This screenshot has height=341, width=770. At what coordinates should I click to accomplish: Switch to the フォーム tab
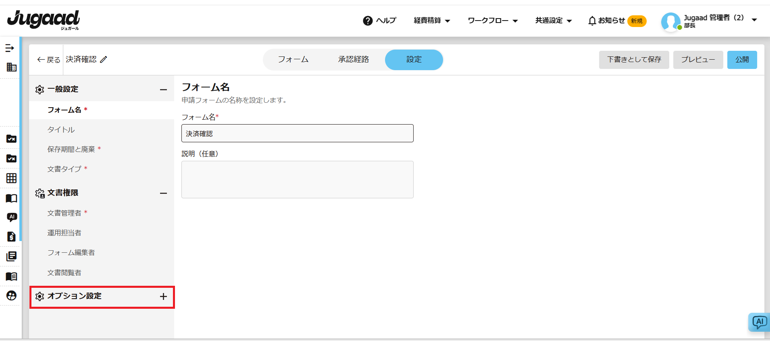[x=293, y=60]
